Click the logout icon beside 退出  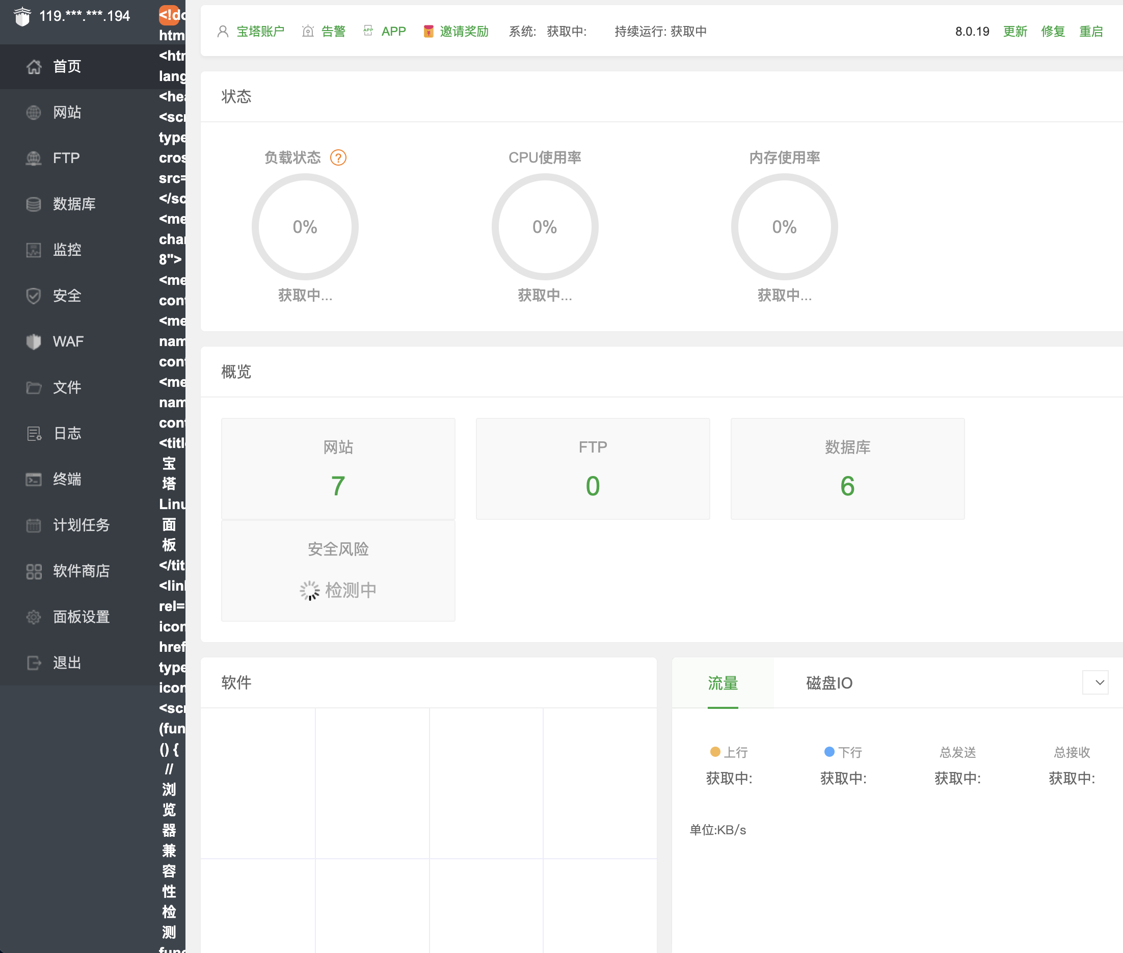tap(34, 663)
